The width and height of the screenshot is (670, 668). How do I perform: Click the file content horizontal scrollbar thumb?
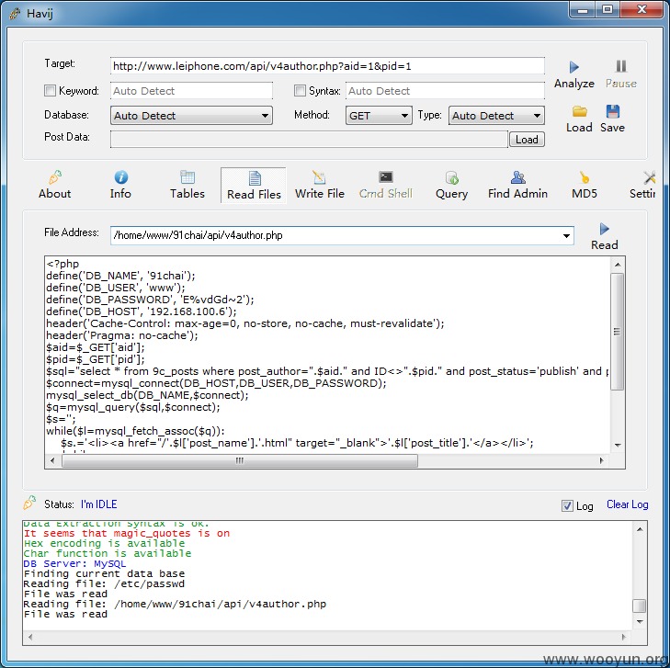pyautogui.click(x=240, y=460)
